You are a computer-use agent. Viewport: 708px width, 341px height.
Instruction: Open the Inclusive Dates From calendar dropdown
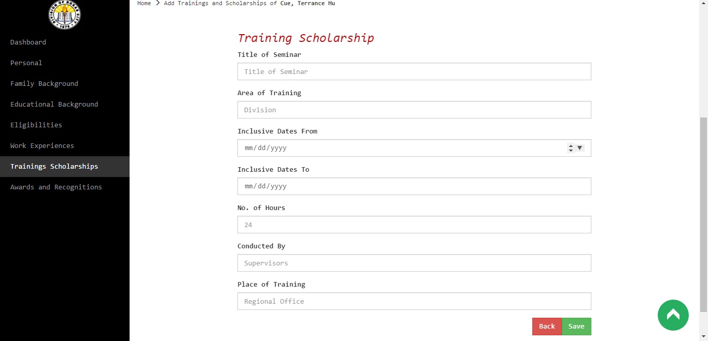pyautogui.click(x=580, y=148)
